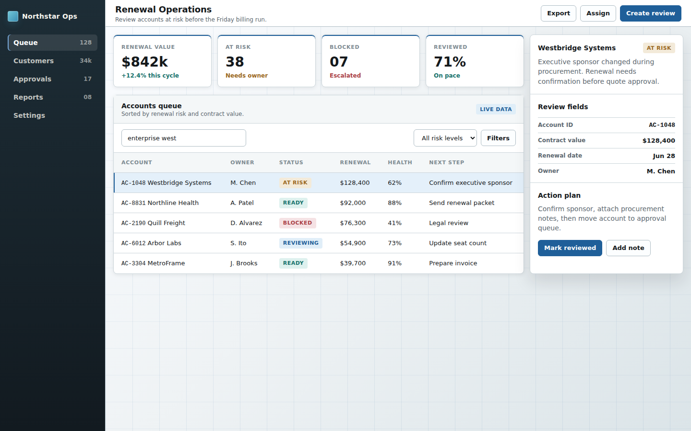Open Settings in the sidebar

click(52, 115)
